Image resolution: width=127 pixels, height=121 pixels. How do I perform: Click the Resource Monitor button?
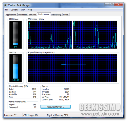[x=56, y=107]
